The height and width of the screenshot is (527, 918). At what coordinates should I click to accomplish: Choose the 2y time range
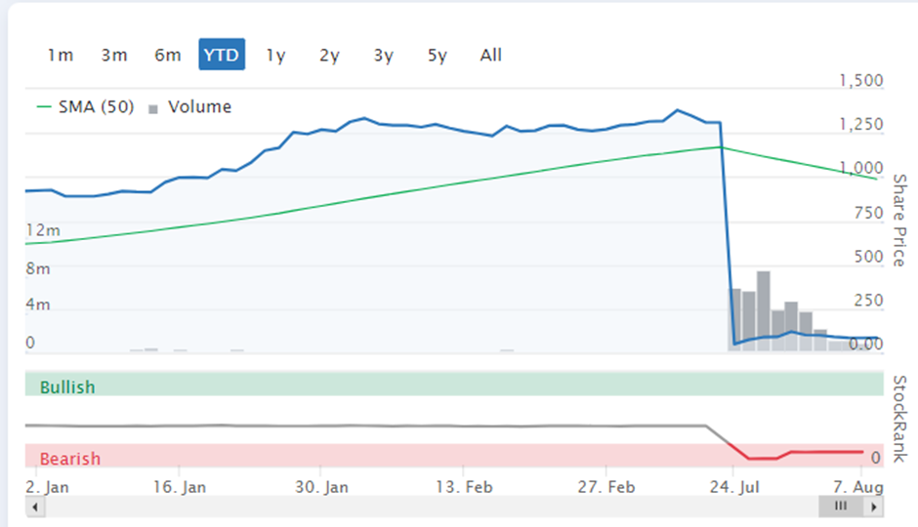[330, 55]
